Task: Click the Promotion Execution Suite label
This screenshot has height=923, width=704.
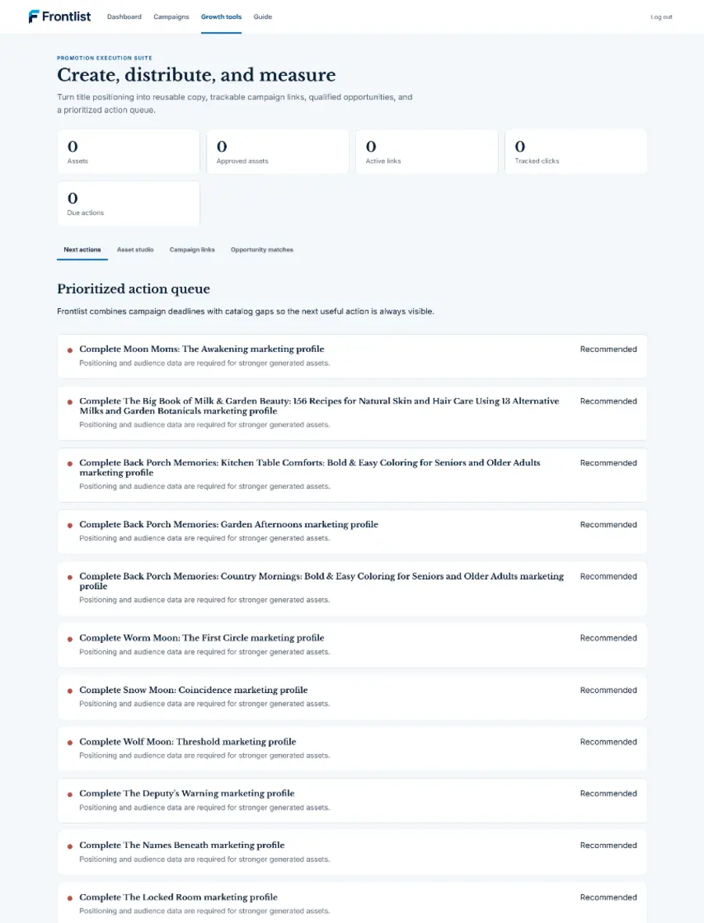Action: pyautogui.click(x=105, y=58)
